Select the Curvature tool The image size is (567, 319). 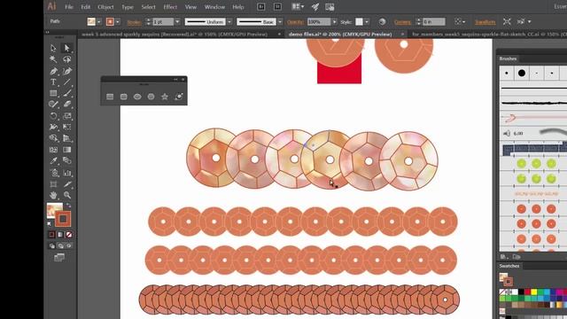click(x=66, y=71)
